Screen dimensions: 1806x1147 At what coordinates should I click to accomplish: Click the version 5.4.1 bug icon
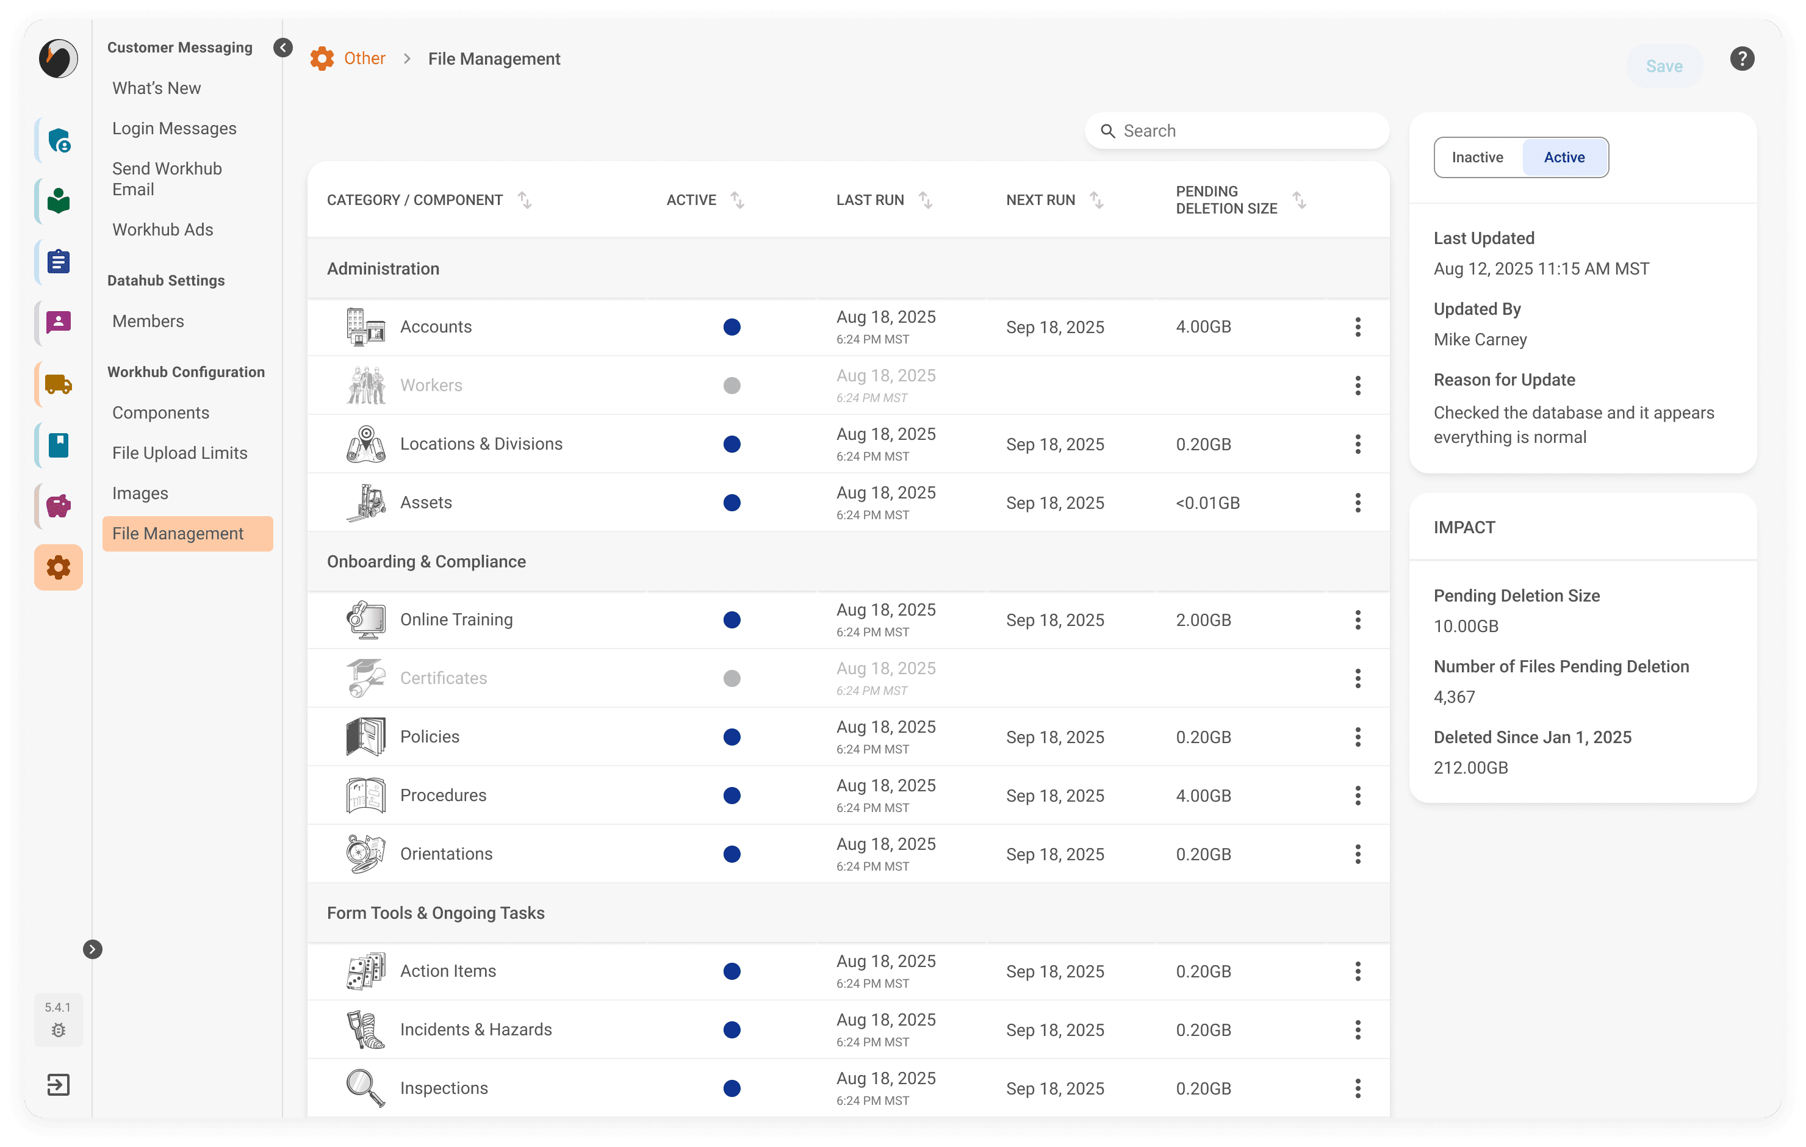[59, 1030]
